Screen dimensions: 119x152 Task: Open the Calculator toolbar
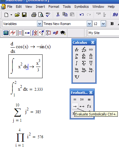tap(6, 33)
